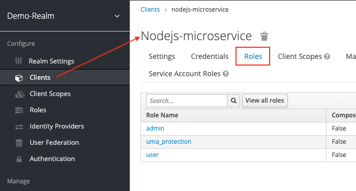This screenshot has height=191, width=356.
Task: Open the admin role link
Action: (155, 129)
